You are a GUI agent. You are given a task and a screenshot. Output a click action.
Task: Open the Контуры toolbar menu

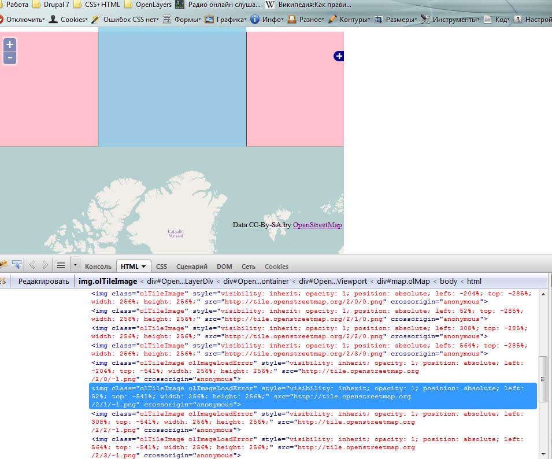pyautogui.click(x=349, y=19)
